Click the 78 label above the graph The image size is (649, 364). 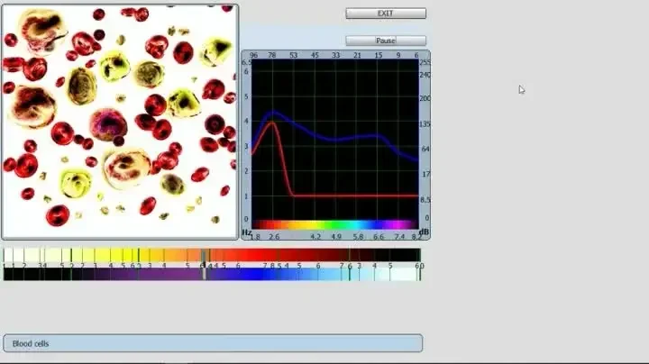tap(272, 55)
